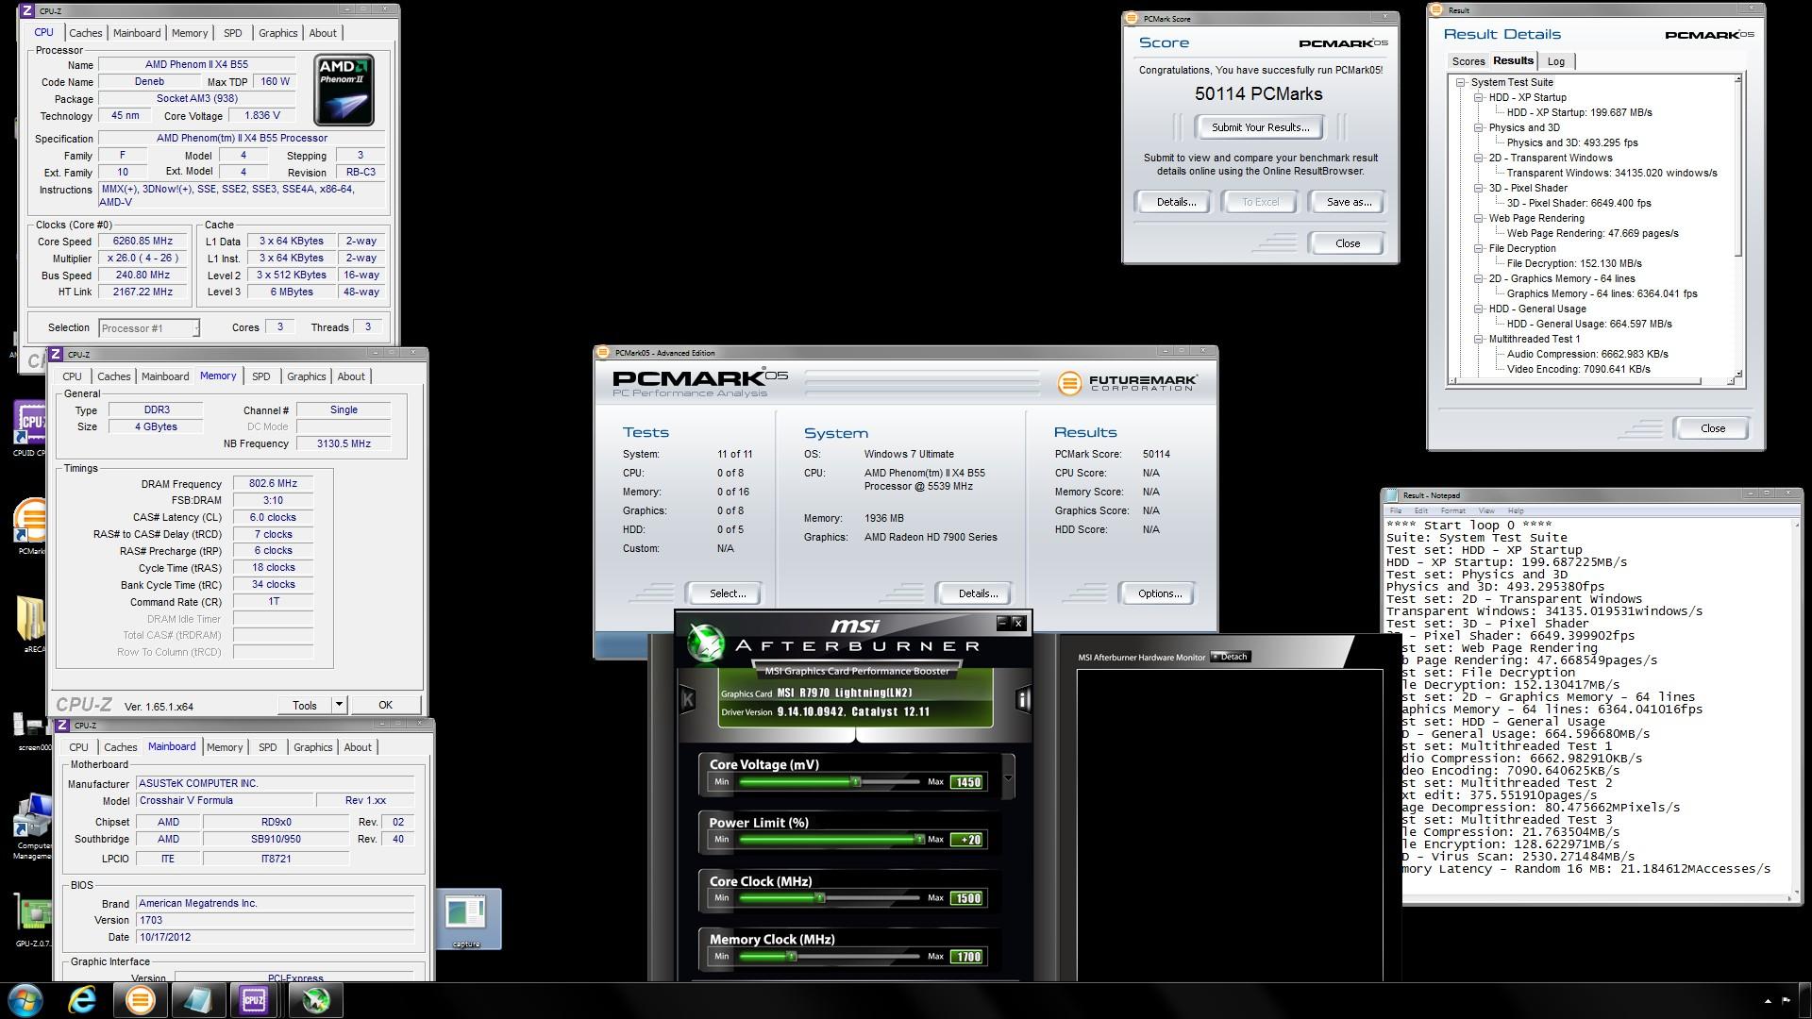Select the capture file icon on desktop
Viewport: 1812px width, 1019px height.
coord(467,919)
